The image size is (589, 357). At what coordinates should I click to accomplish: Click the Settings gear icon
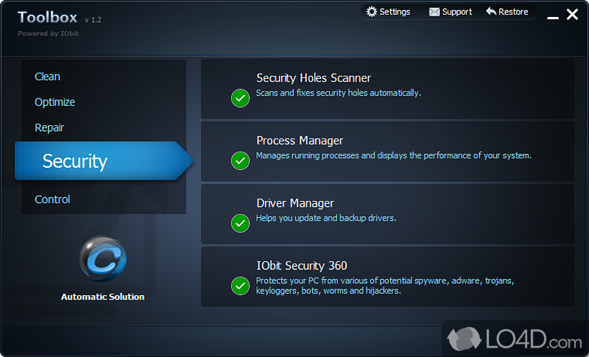(x=372, y=12)
